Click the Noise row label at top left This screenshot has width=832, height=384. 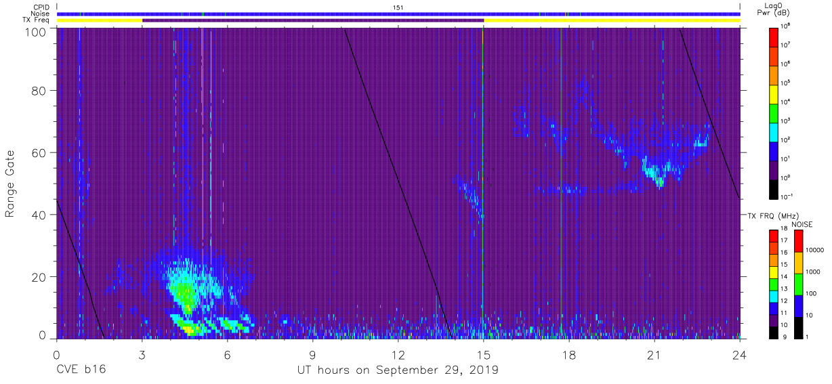tap(41, 14)
